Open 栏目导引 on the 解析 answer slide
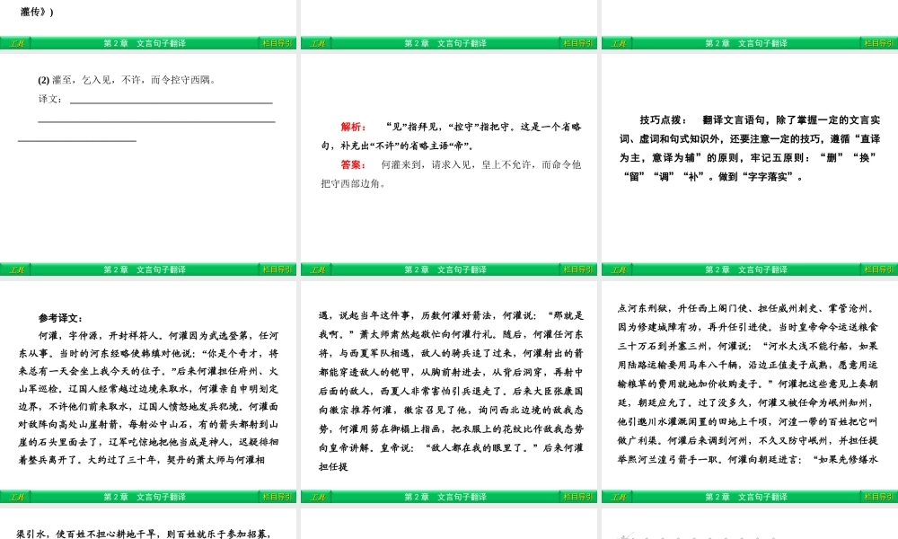 577,269
